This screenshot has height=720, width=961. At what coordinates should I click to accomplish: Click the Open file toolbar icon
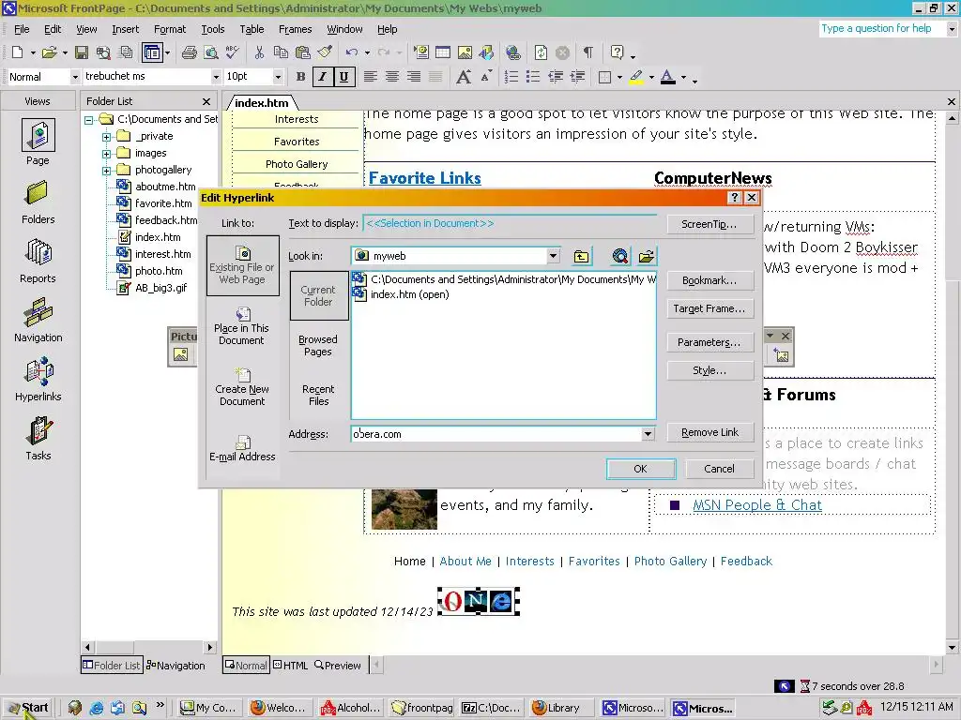coord(49,52)
